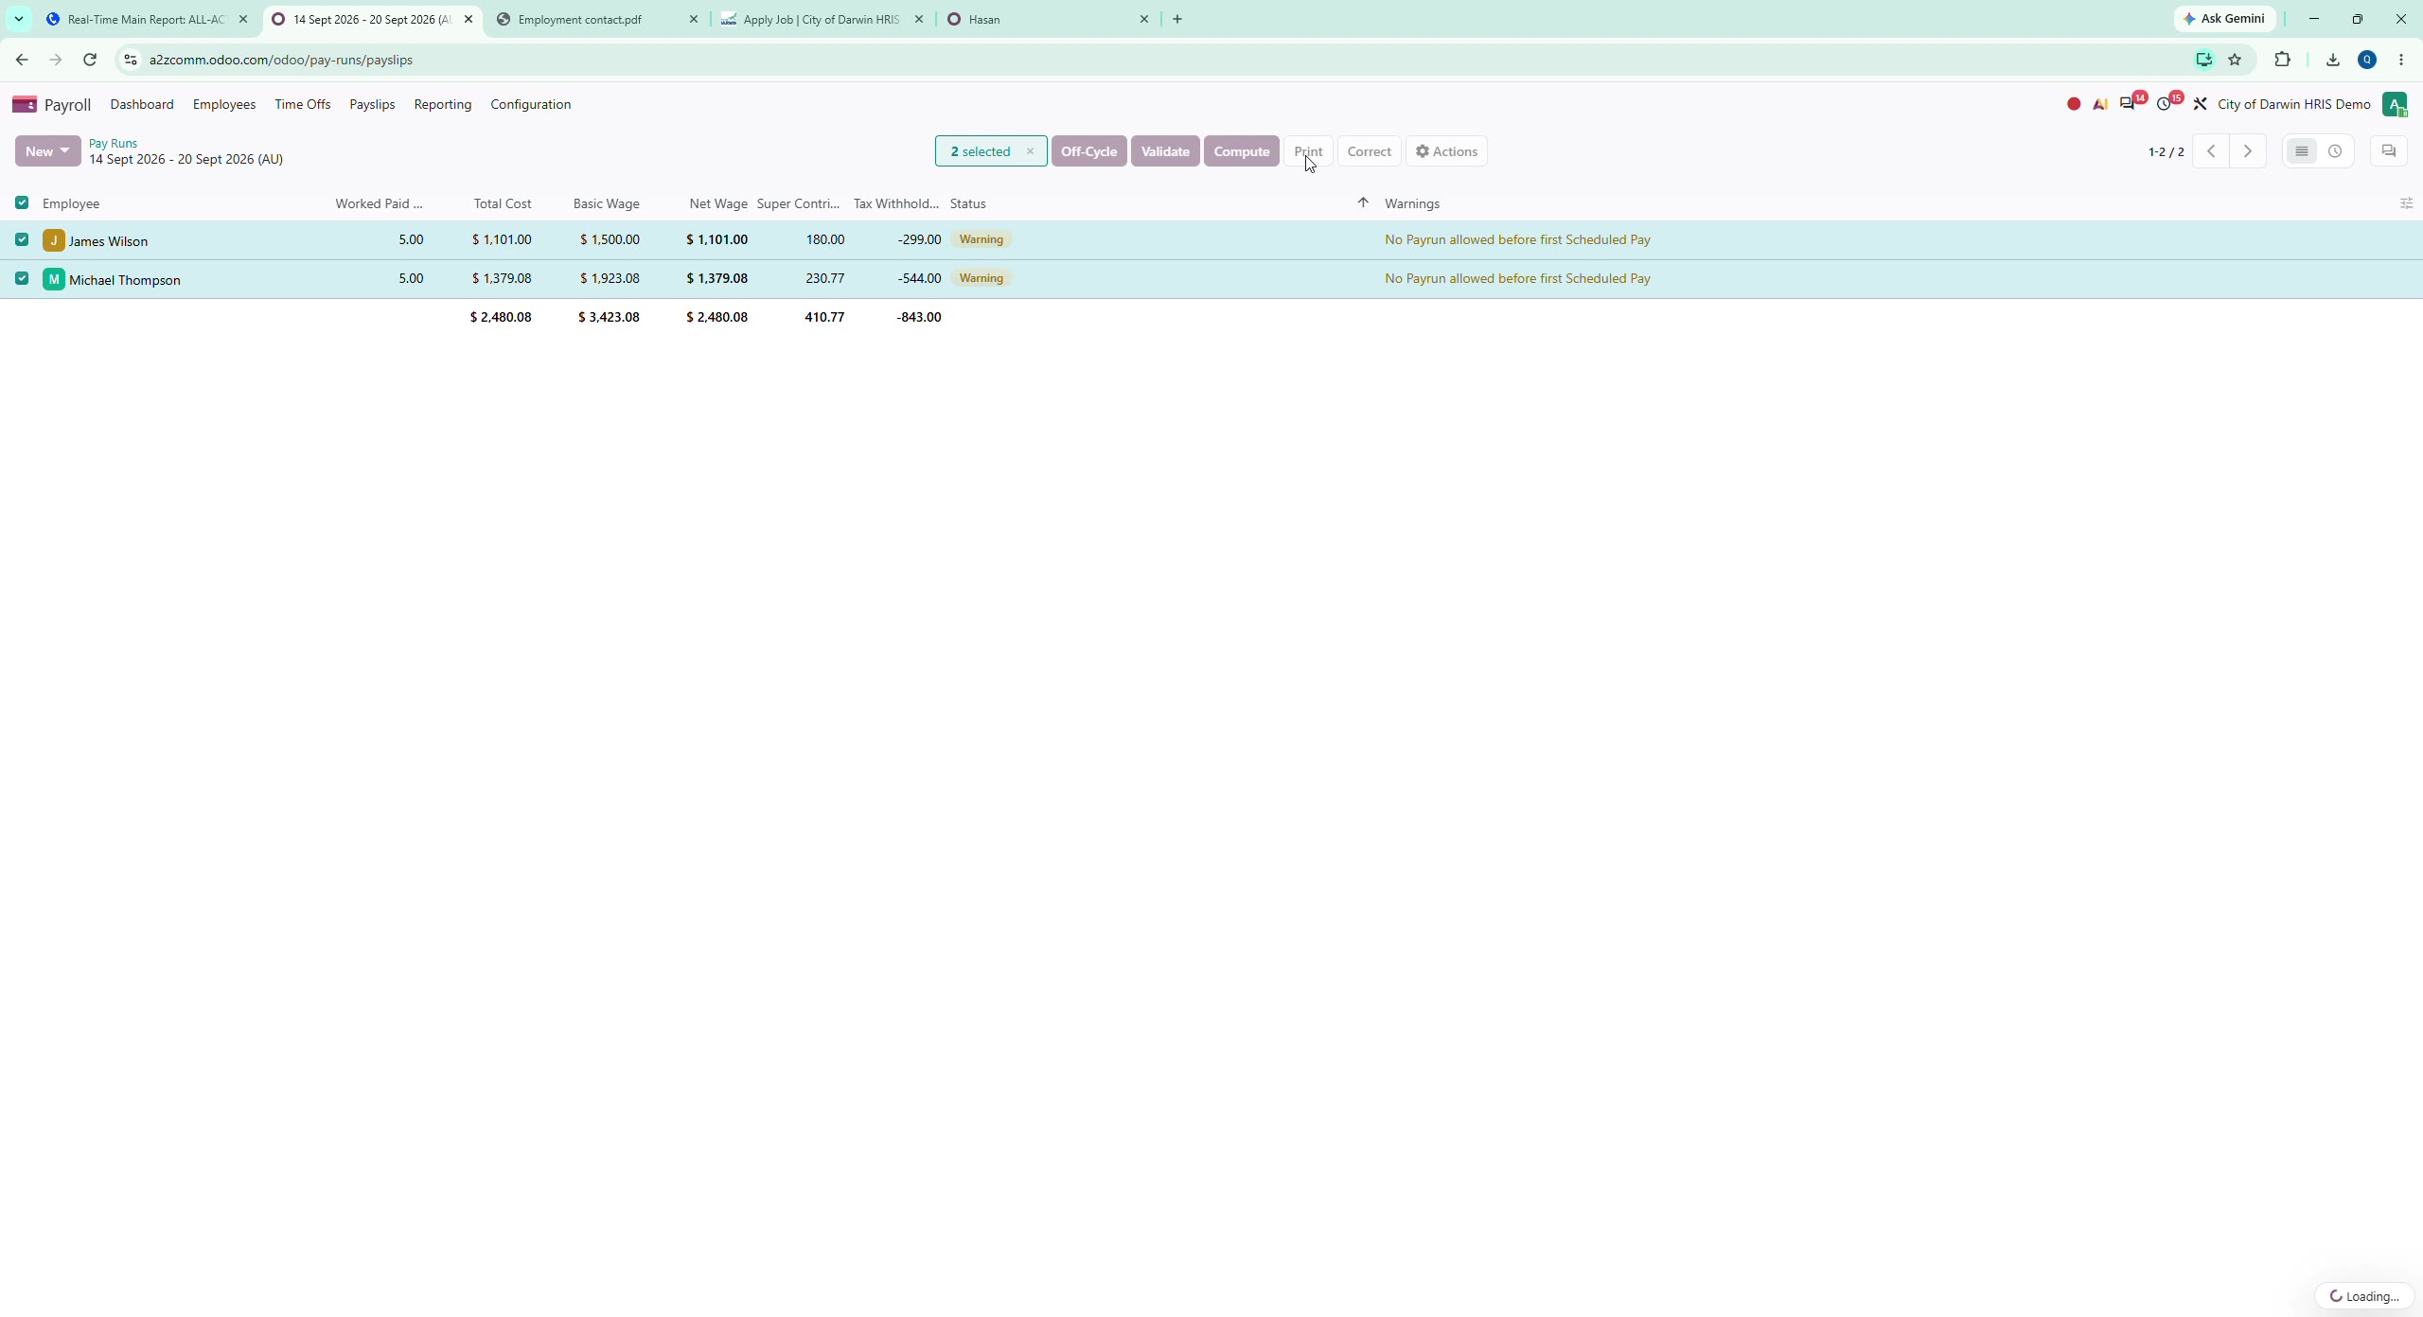This screenshot has height=1317, width=2423.
Task: Click the Correct button
Action: tap(1369, 151)
